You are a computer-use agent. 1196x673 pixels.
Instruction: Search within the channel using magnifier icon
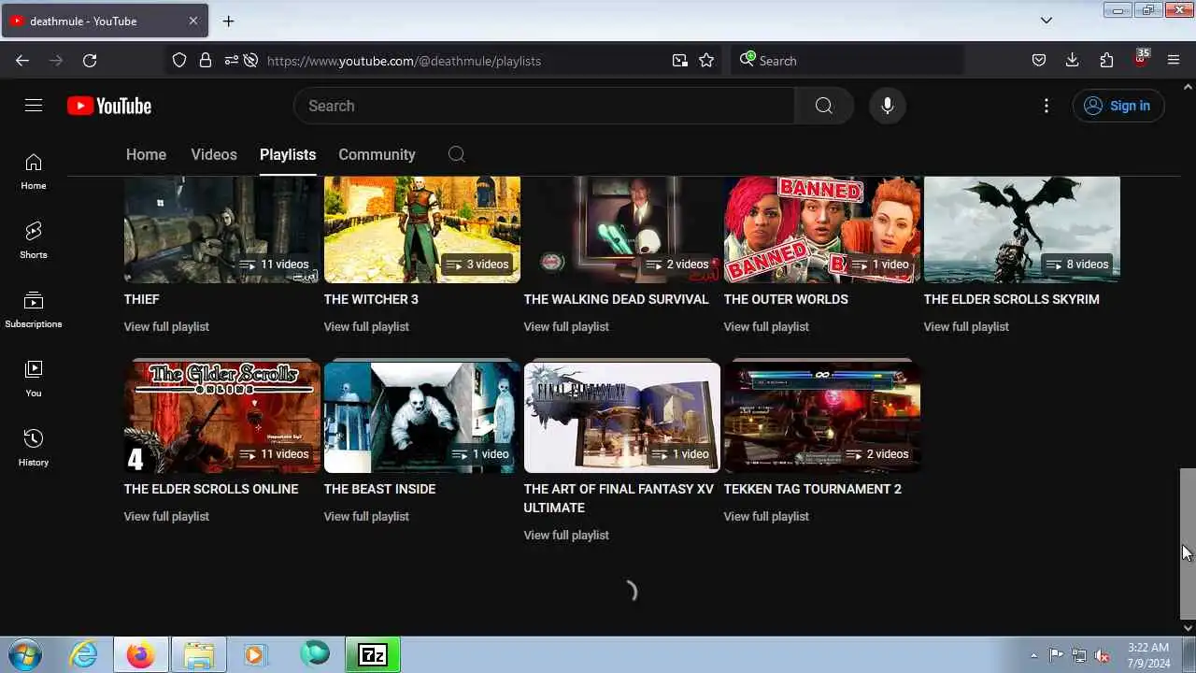[456, 154]
